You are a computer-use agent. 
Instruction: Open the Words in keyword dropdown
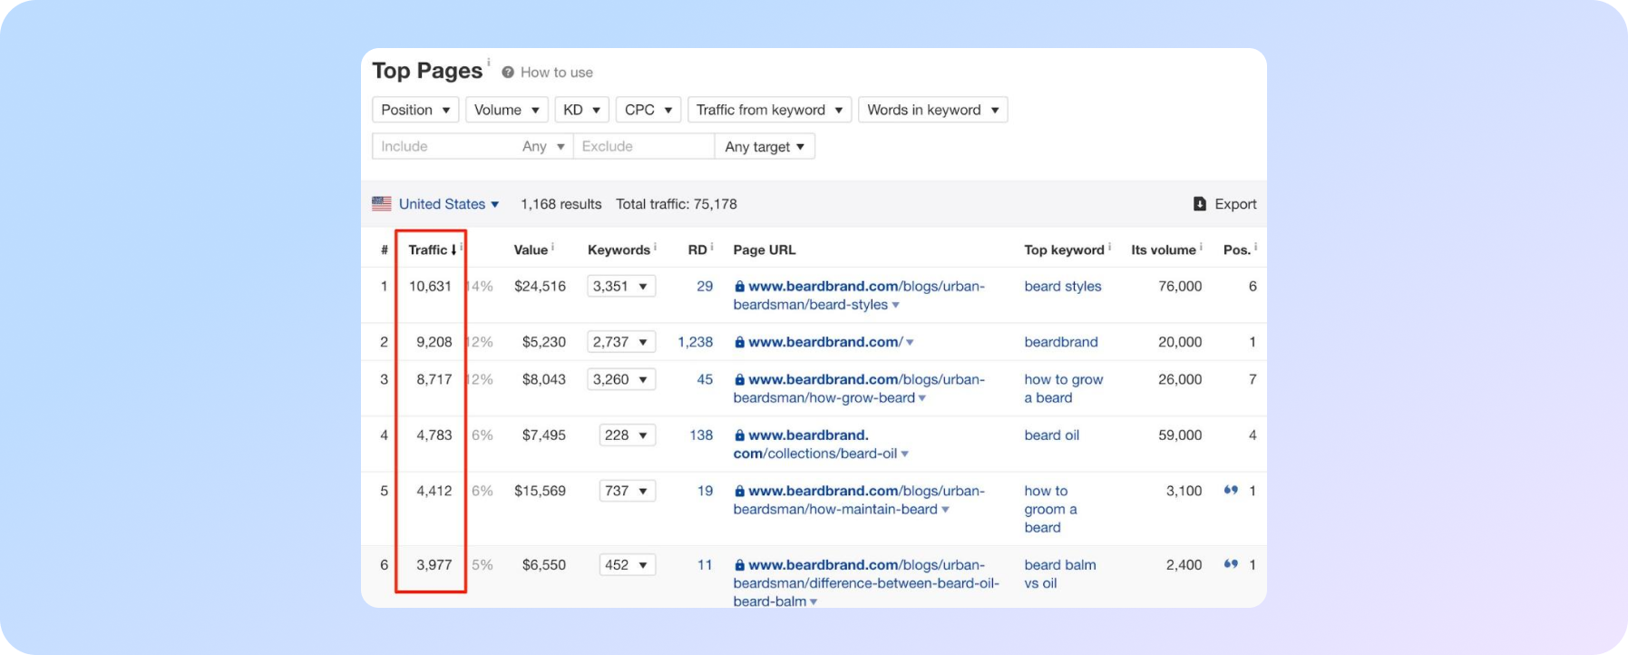click(x=933, y=110)
